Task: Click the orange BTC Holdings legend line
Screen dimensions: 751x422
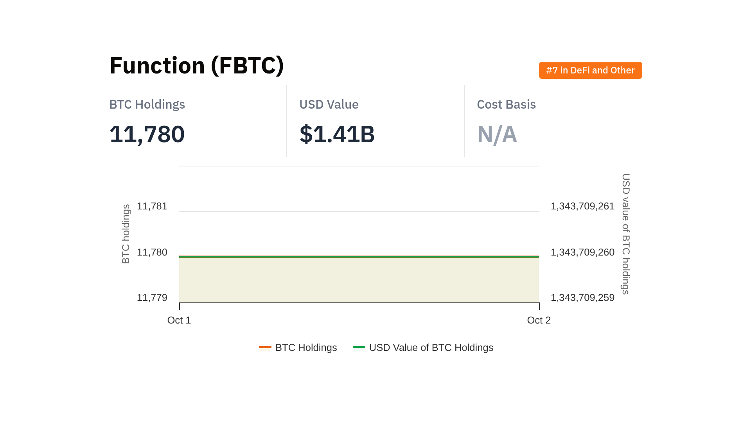Action: 265,347
